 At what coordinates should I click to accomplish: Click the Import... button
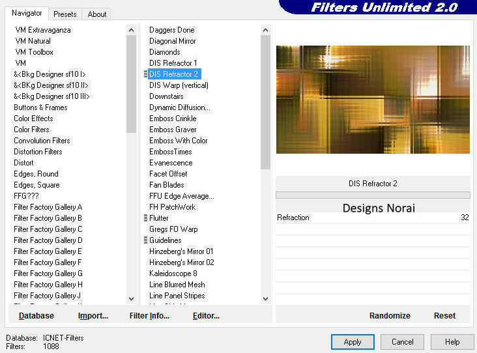[93, 315]
